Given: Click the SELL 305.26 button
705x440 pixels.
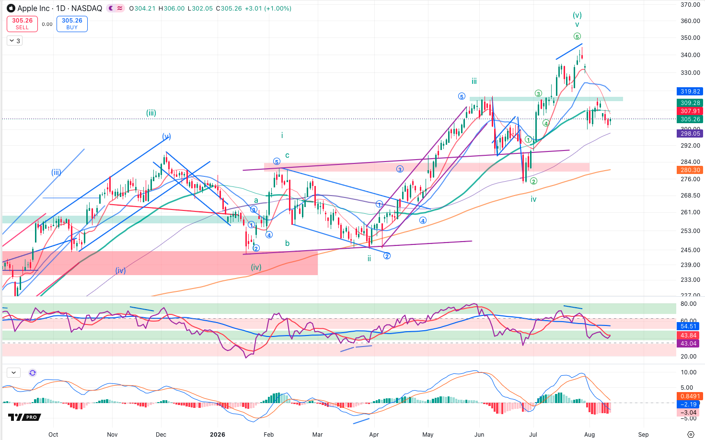Looking at the screenshot, I should click(23, 24).
